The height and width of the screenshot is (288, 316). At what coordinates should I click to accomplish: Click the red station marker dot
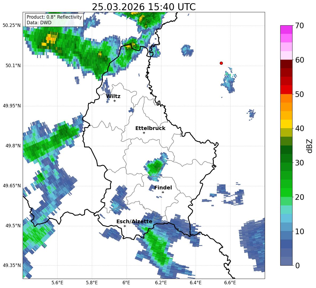tap(221, 63)
